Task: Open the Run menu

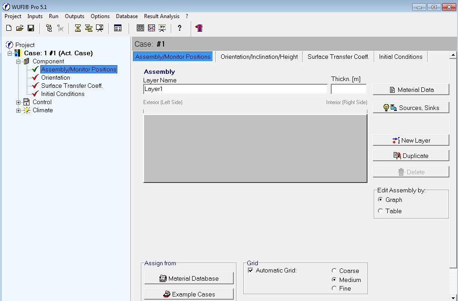Action: [x=53, y=16]
